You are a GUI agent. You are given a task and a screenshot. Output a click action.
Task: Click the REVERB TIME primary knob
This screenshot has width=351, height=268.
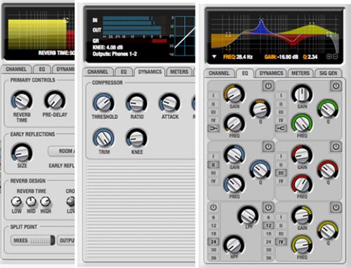point(22,101)
